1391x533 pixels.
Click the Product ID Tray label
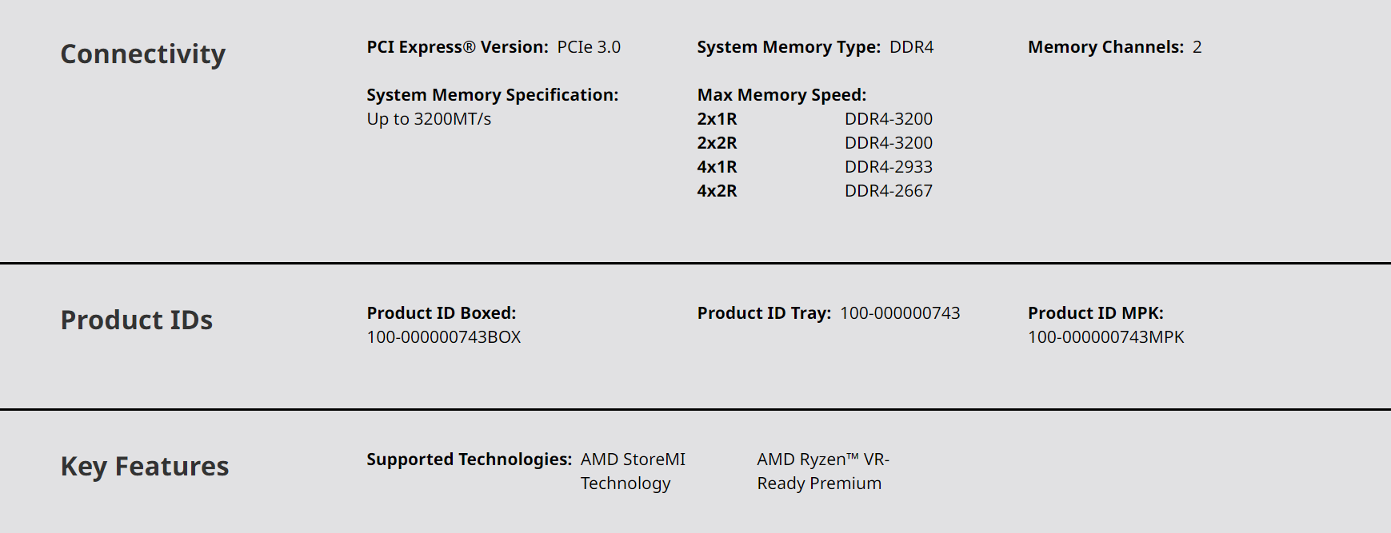pyautogui.click(x=764, y=313)
